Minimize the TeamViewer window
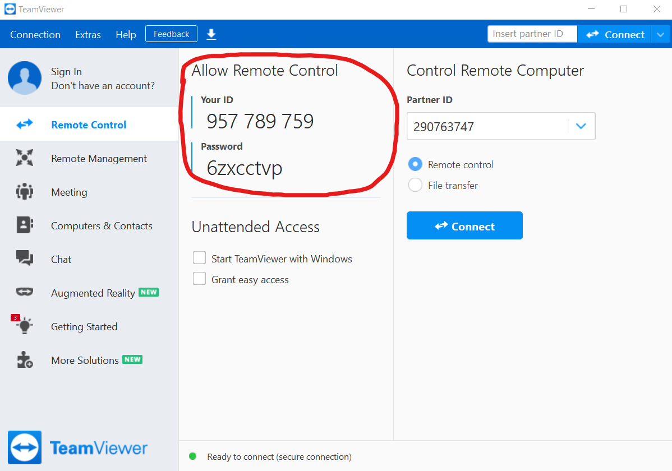Viewport: 672px width, 471px height. coord(591,9)
